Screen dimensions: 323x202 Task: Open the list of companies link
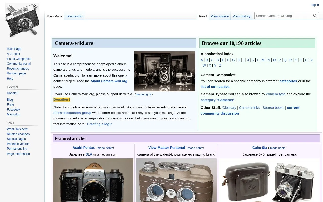coord(215,87)
